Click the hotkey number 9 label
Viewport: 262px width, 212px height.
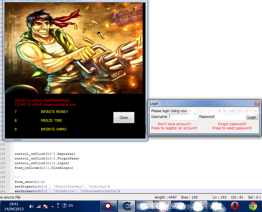pyautogui.click(x=15, y=129)
